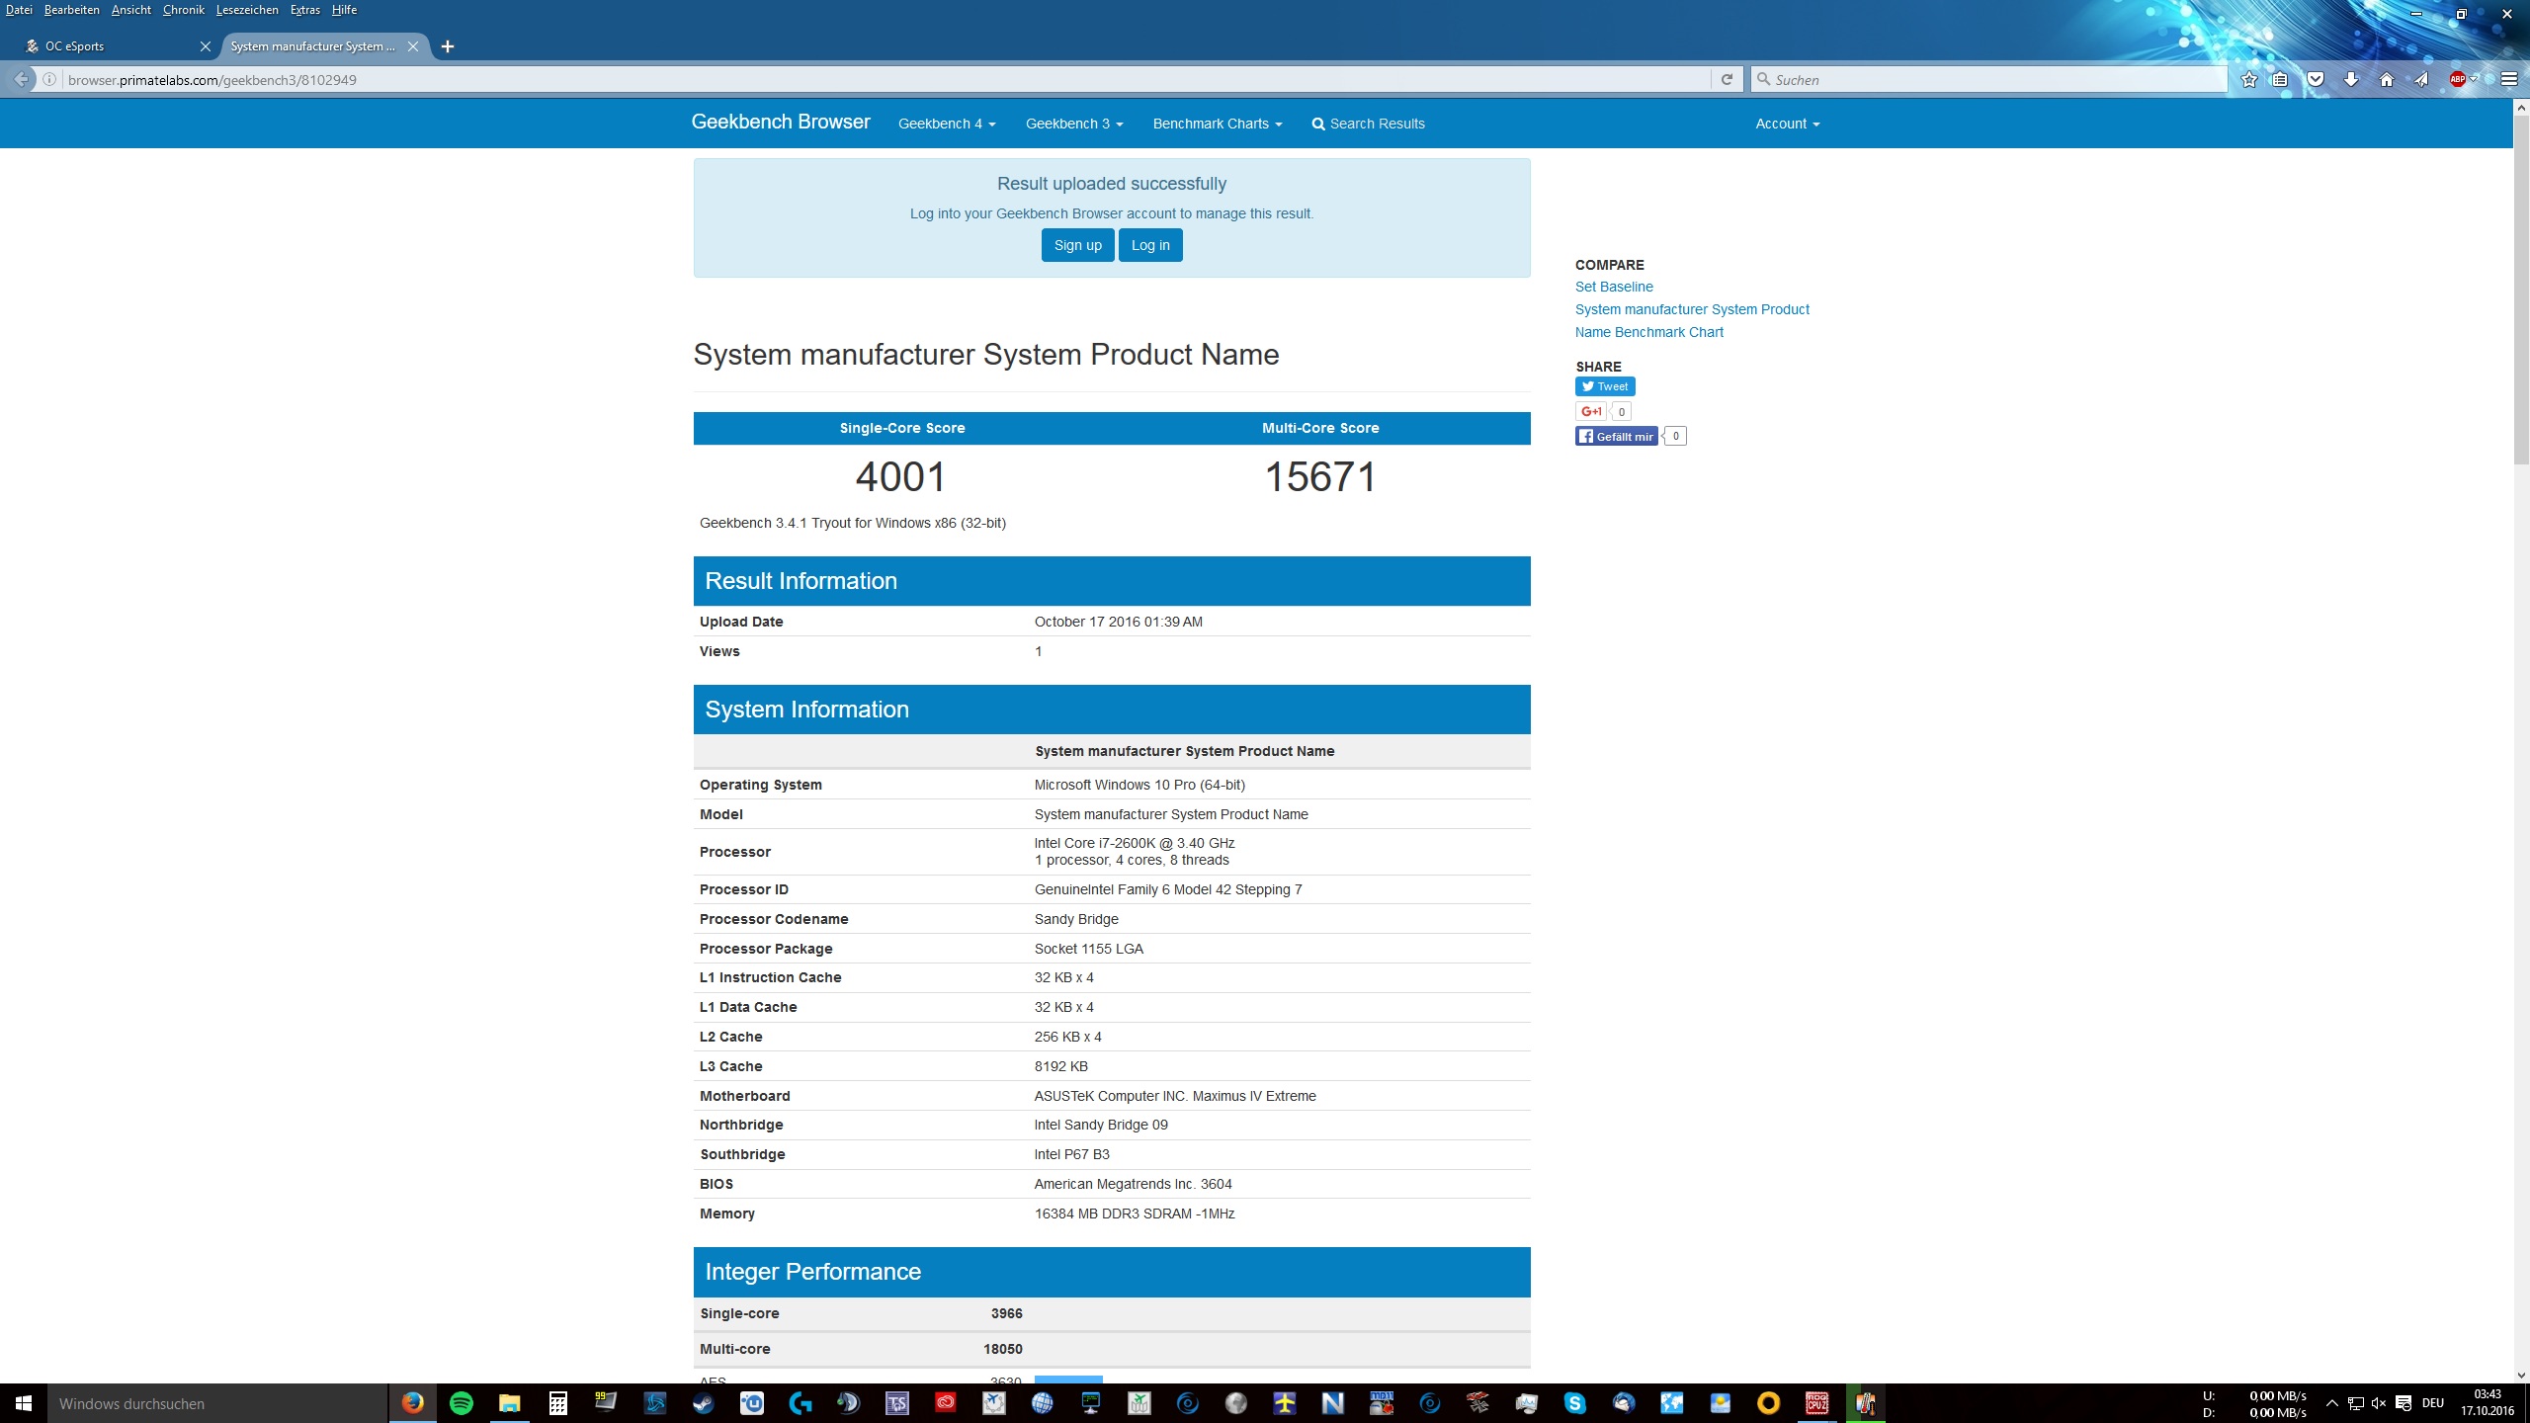Expand the Geekbench 3 dropdown
The height and width of the screenshot is (1423, 2530).
pyautogui.click(x=1074, y=124)
